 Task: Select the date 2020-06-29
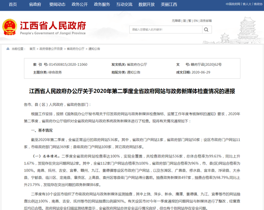201,72
